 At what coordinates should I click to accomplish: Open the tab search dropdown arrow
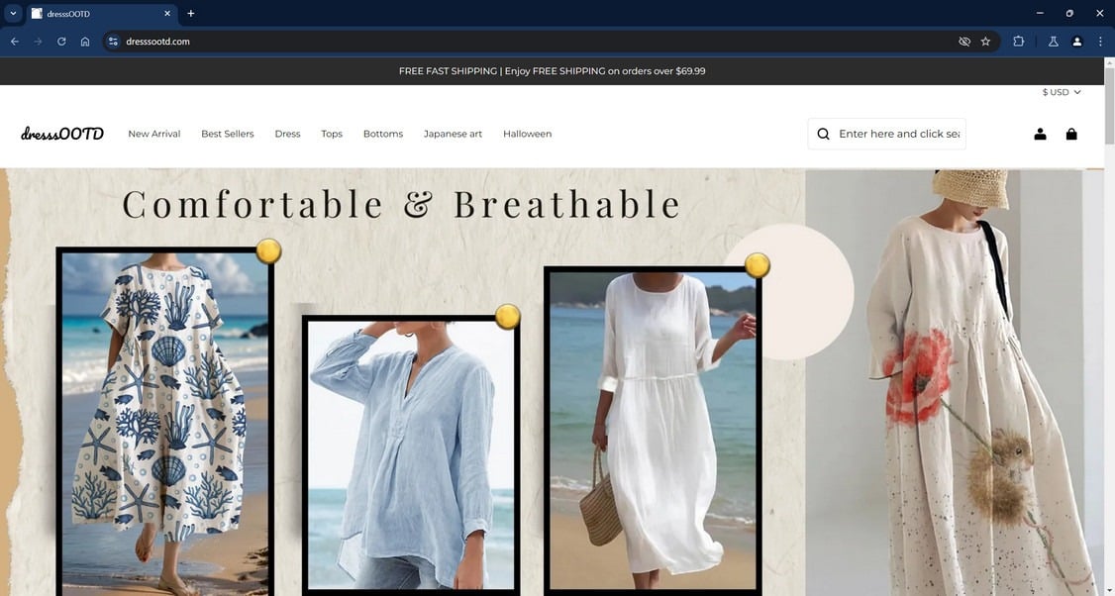[13, 14]
